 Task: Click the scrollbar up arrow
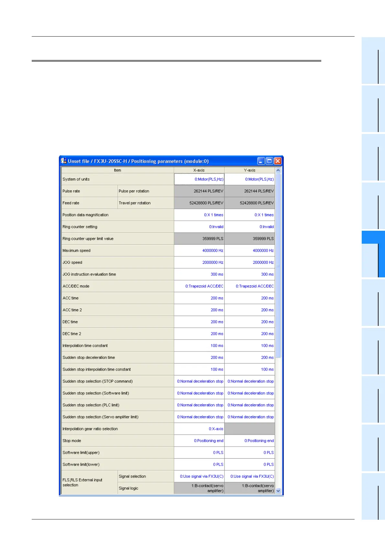pos(278,170)
